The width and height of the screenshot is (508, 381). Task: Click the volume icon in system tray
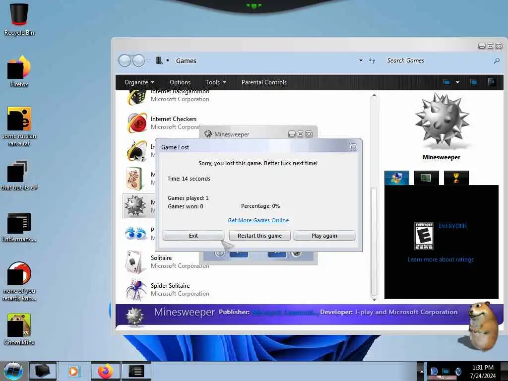click(458, 371)
